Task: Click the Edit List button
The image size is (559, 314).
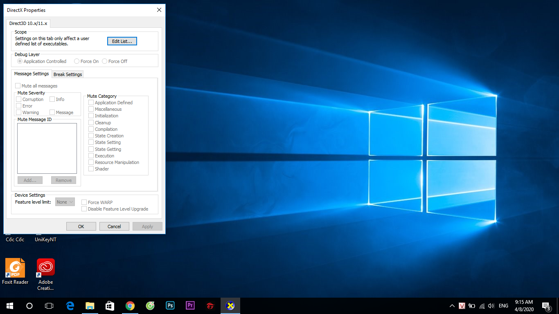Action: (x=122, y=41)
